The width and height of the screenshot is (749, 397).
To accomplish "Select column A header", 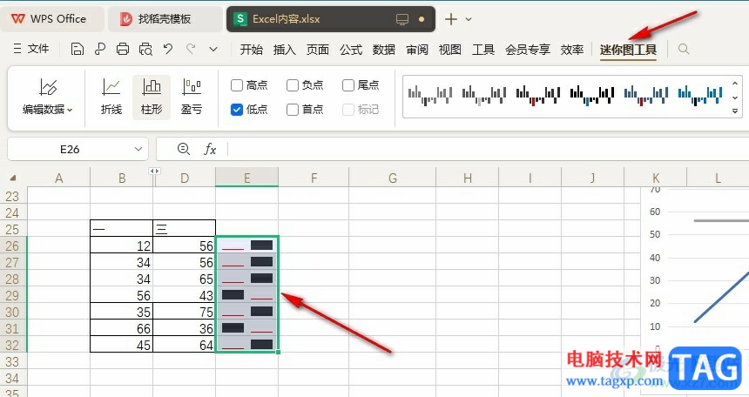I will click(x=58, y=178).
